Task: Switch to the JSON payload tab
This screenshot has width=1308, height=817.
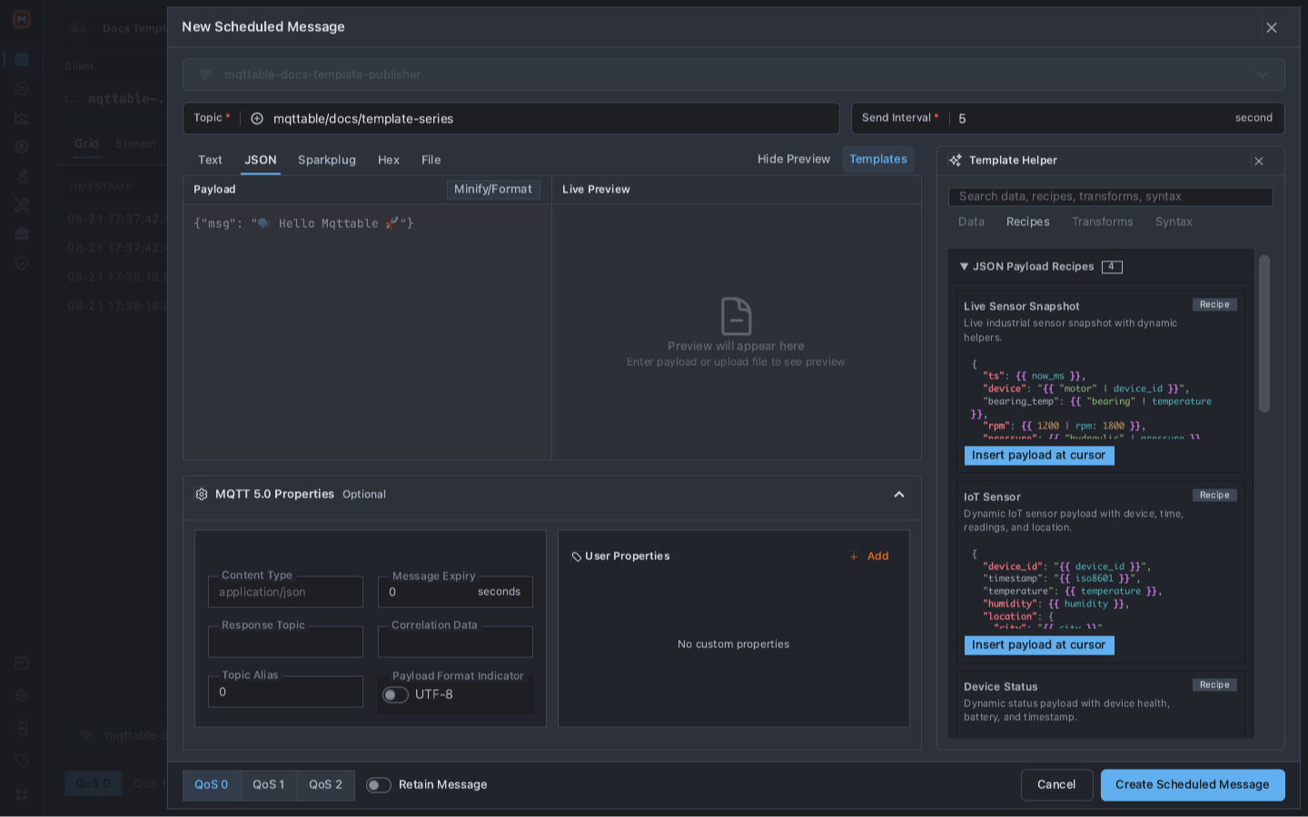Action: 261,161
